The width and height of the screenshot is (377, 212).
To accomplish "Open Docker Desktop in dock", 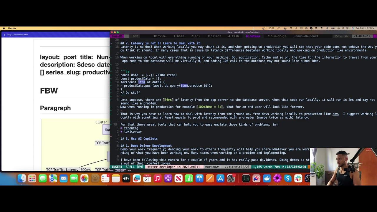I will (267, 178).
